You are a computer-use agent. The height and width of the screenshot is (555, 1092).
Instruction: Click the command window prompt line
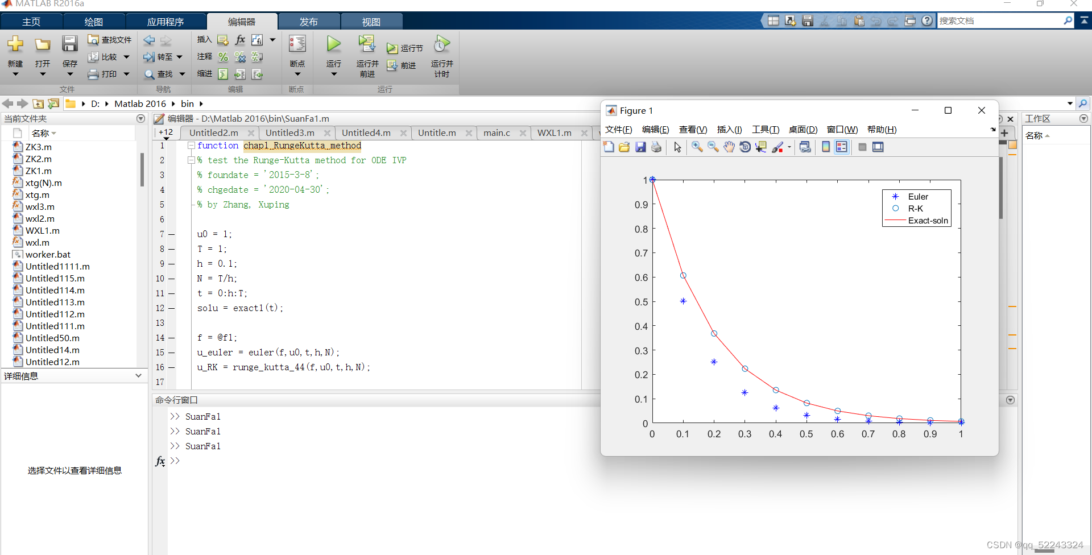(x=175, y=461)
